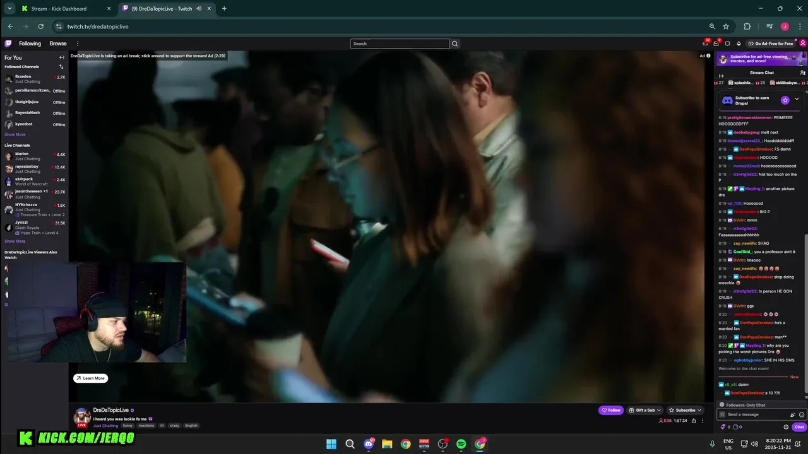808x454 pixels.
Task: Open the whispers icon in top bar
Action: [x=727, y=44]
